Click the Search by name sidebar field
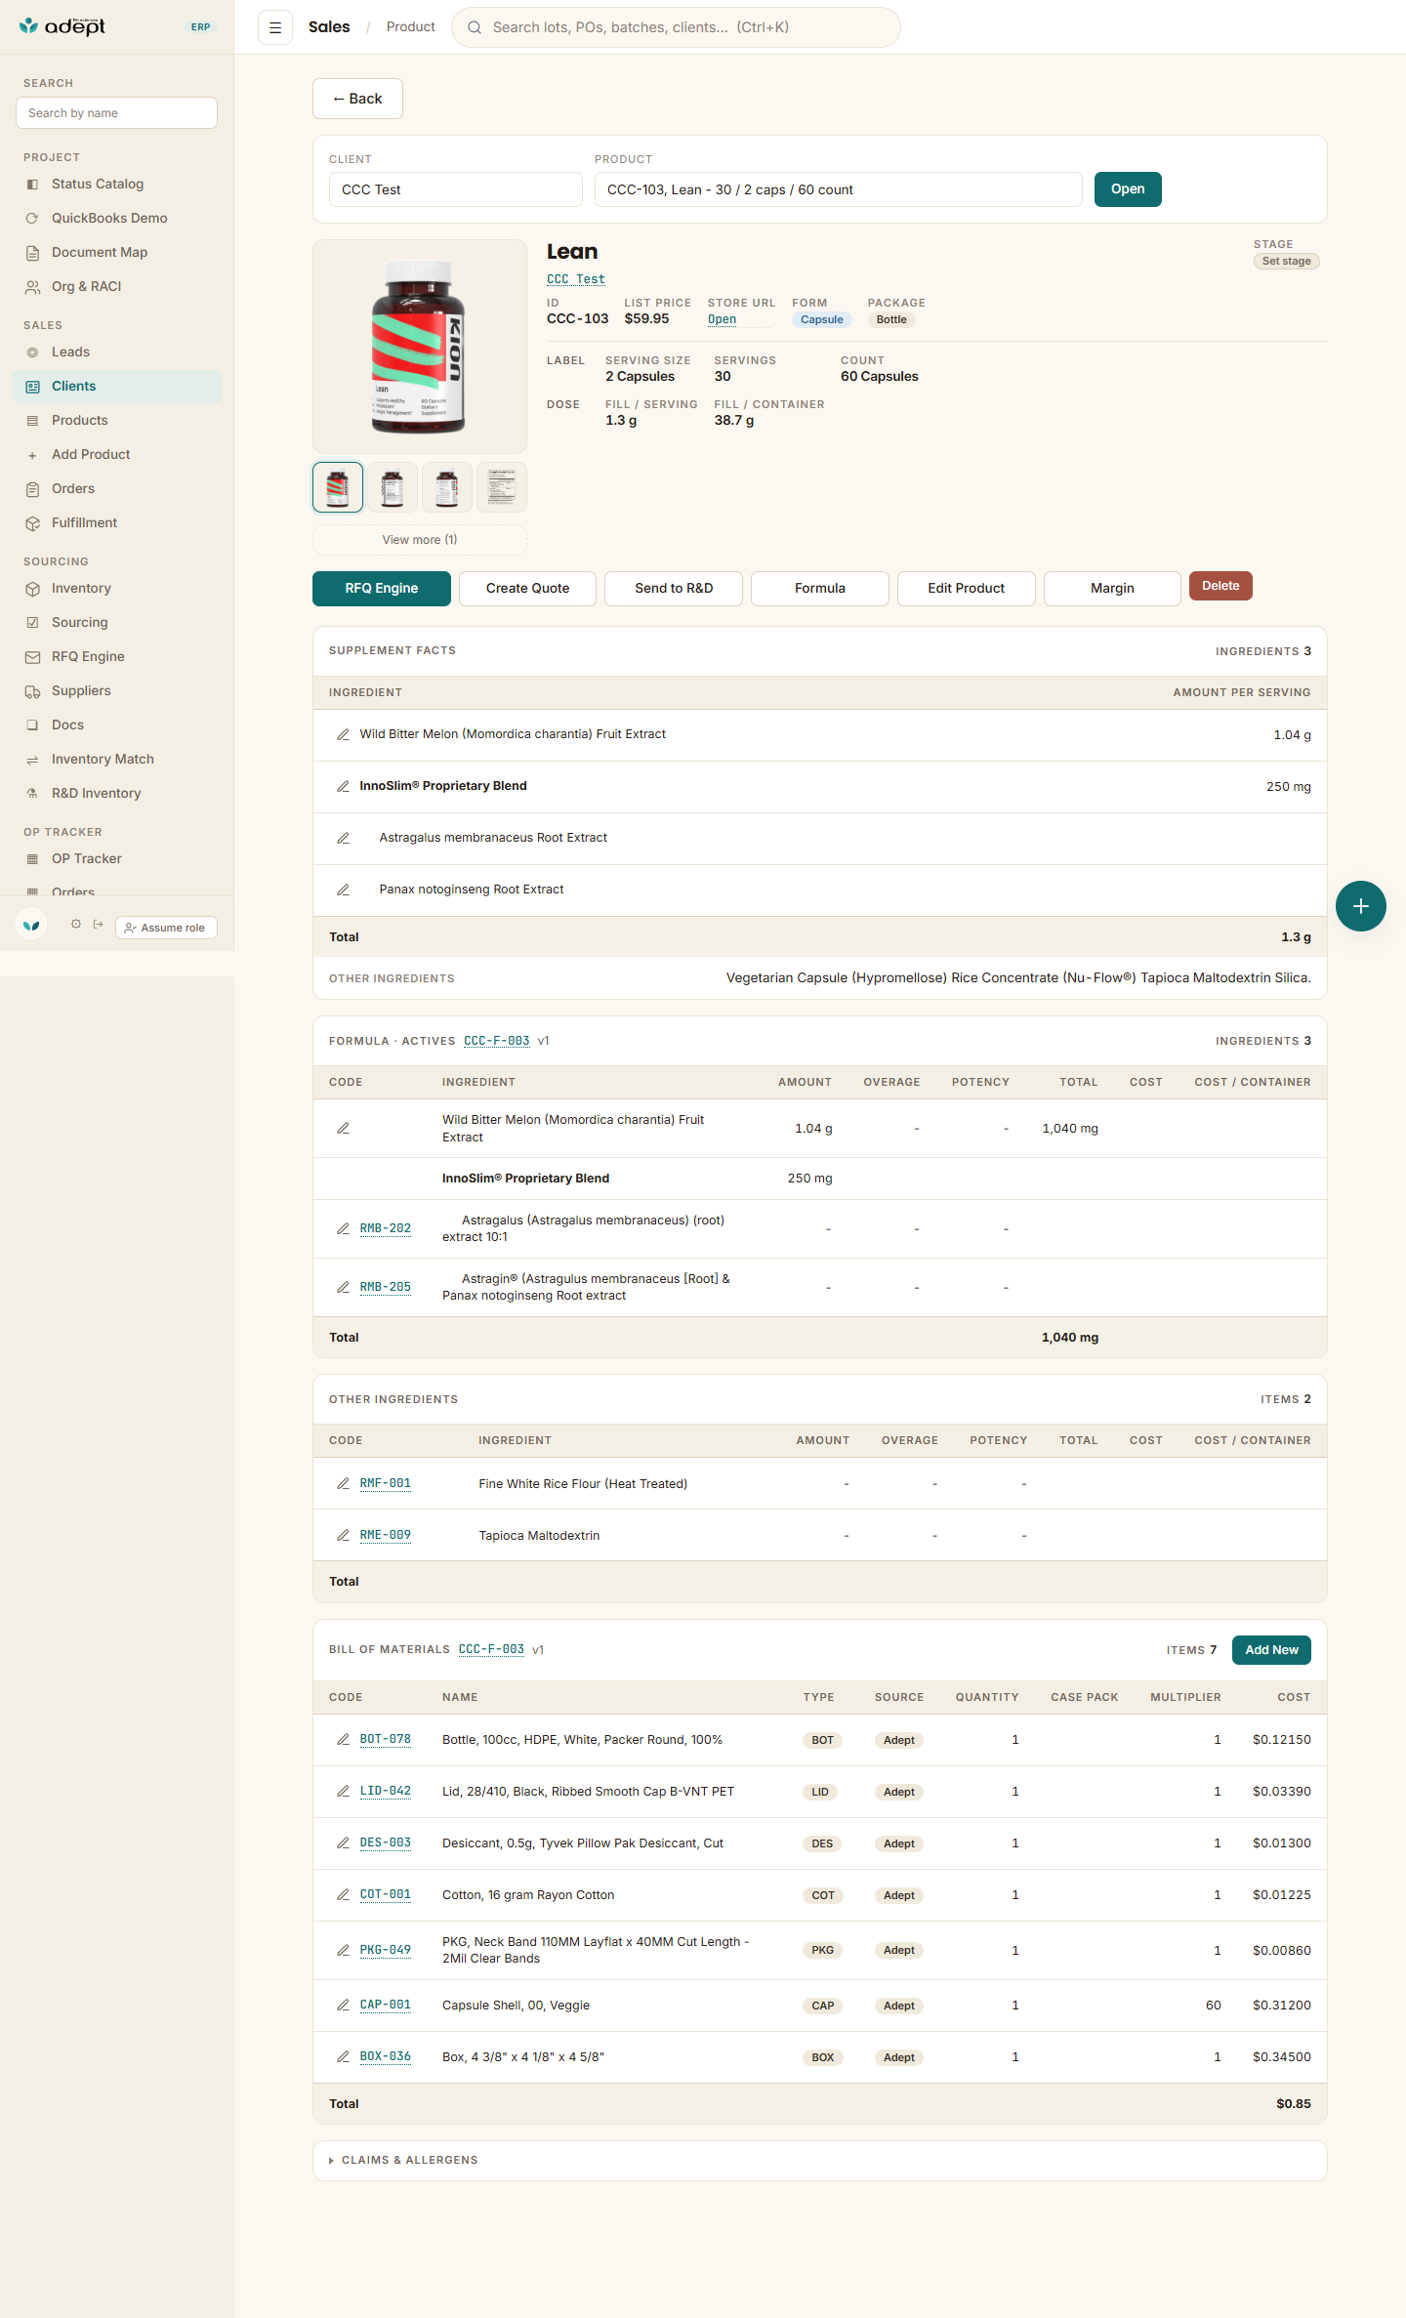 pyautogui.click(x=116, y=113)
